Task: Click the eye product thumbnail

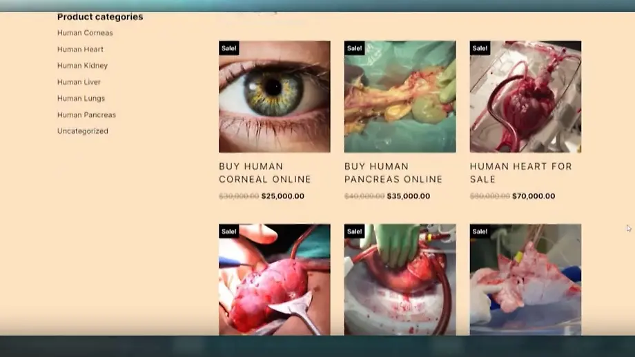Action: (x=275, y=96)
